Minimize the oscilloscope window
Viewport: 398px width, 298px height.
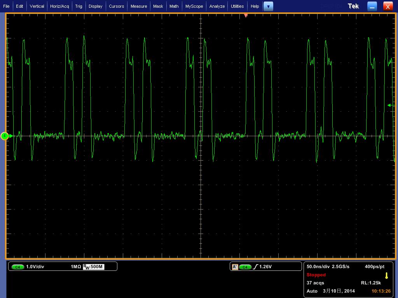click(372, 7)
